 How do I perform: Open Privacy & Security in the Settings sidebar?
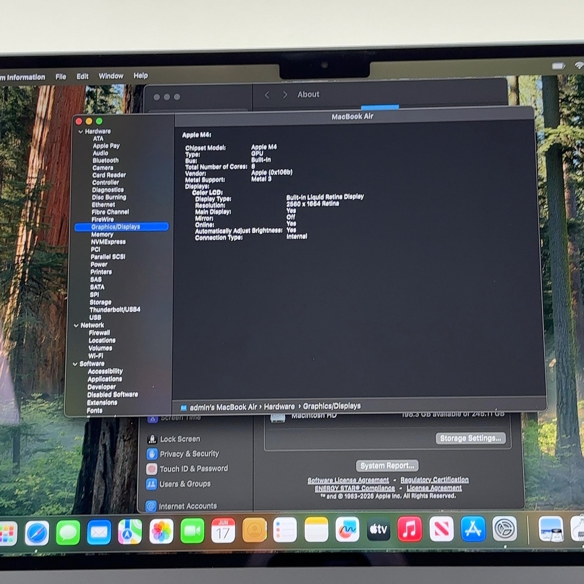[189, 454]
